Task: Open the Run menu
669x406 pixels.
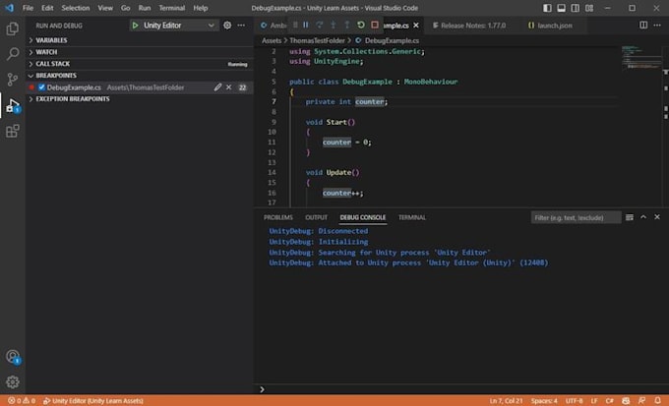Action: coord(145,8)
